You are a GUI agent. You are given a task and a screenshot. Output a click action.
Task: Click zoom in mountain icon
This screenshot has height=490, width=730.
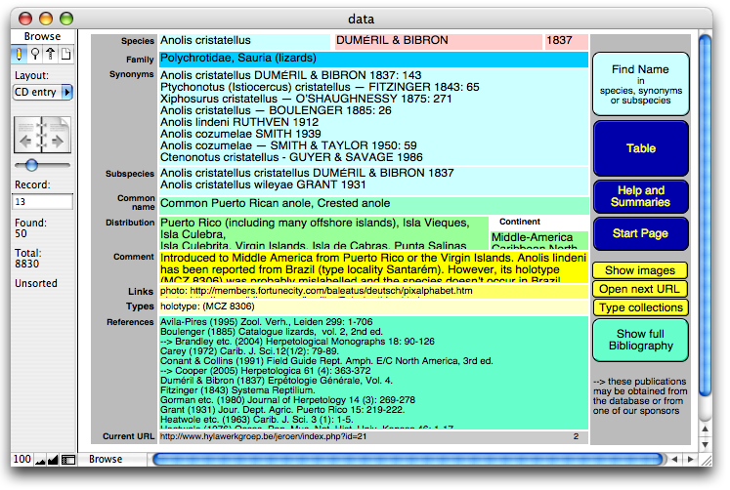tap(53, 460)
